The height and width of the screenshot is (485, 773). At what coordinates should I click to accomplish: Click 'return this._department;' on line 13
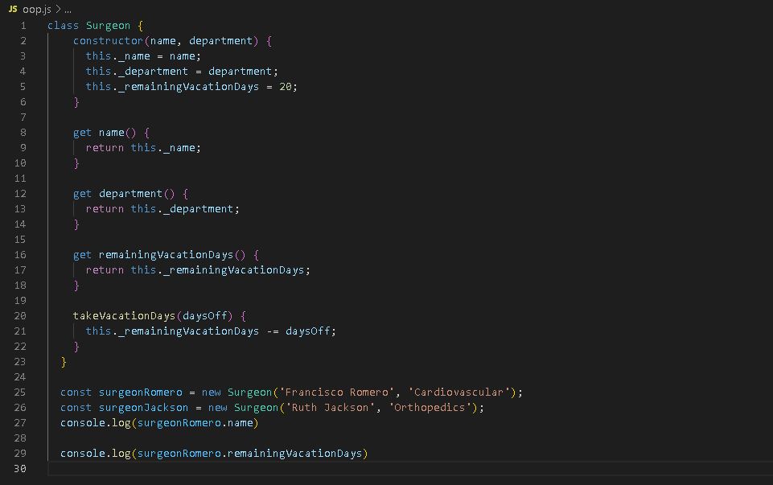tap(162, 209)
